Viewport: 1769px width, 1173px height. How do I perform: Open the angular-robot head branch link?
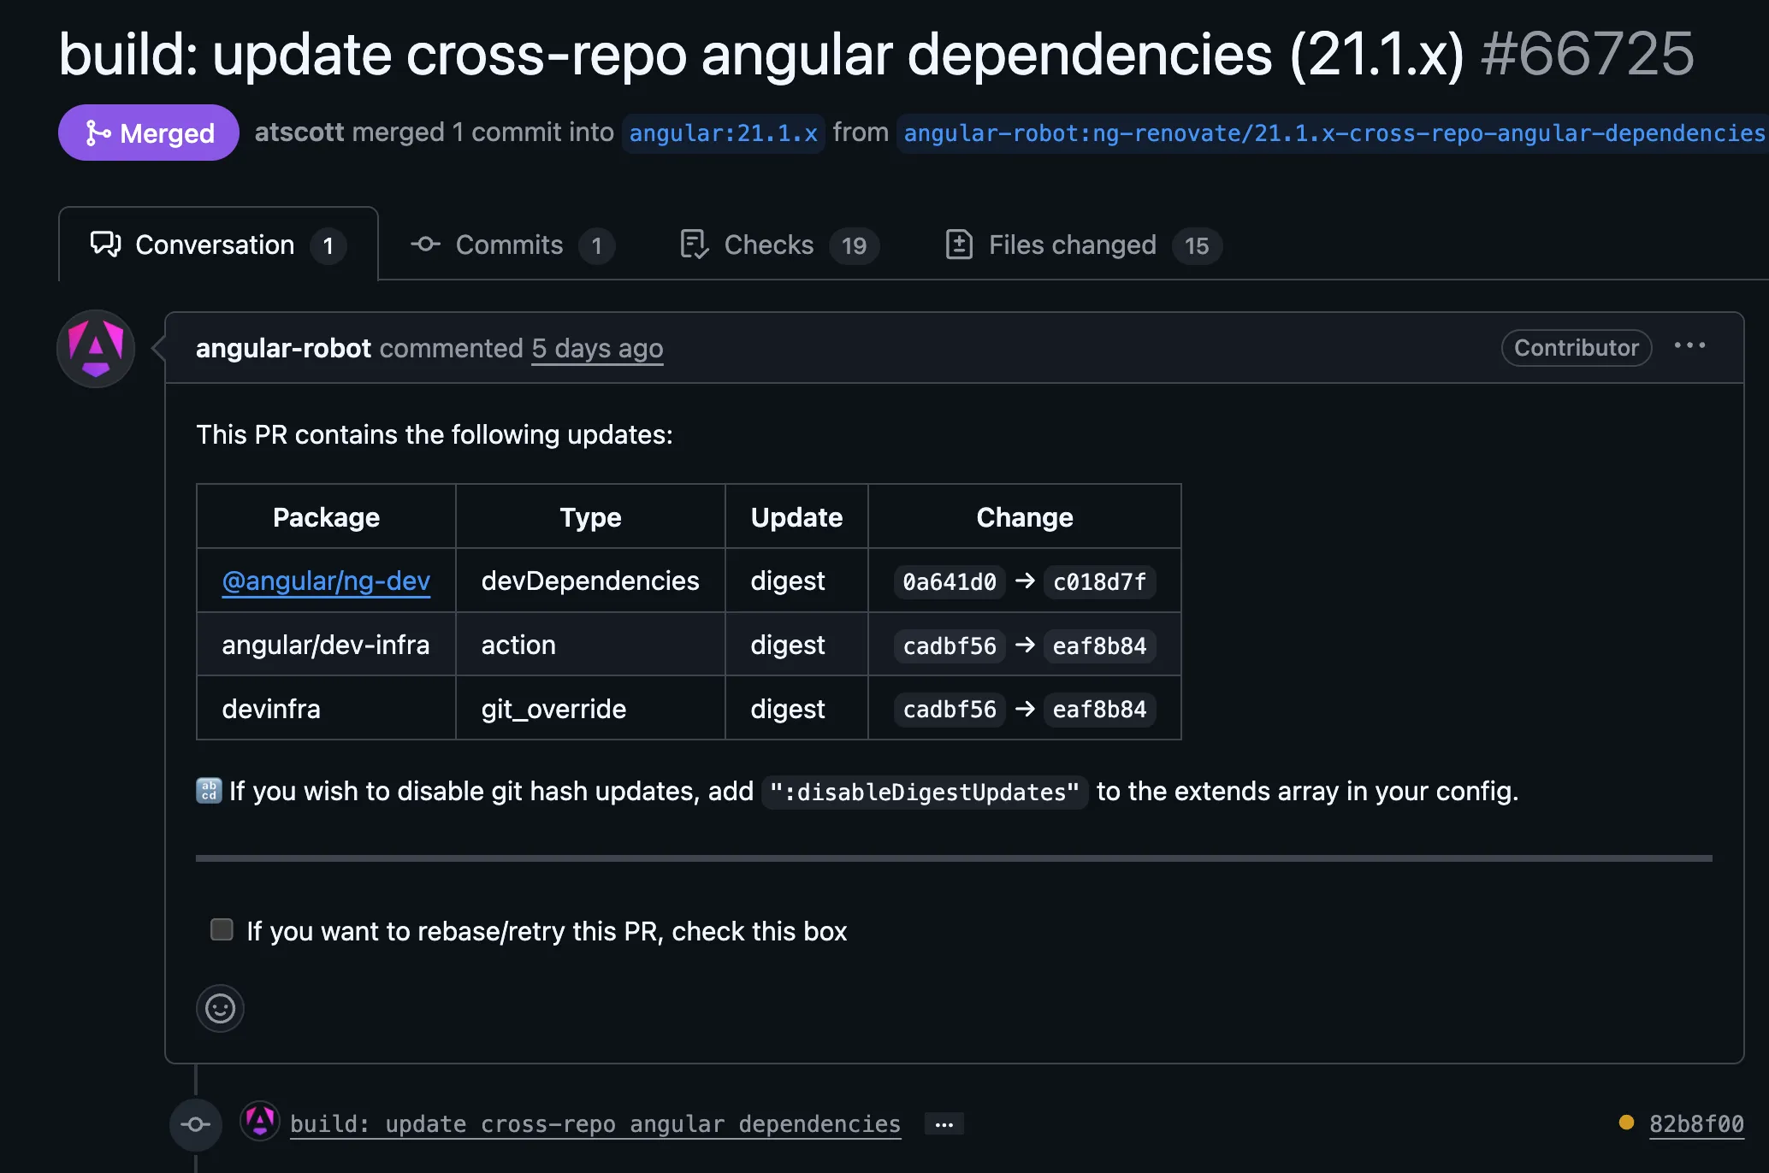click(1333, 133)
